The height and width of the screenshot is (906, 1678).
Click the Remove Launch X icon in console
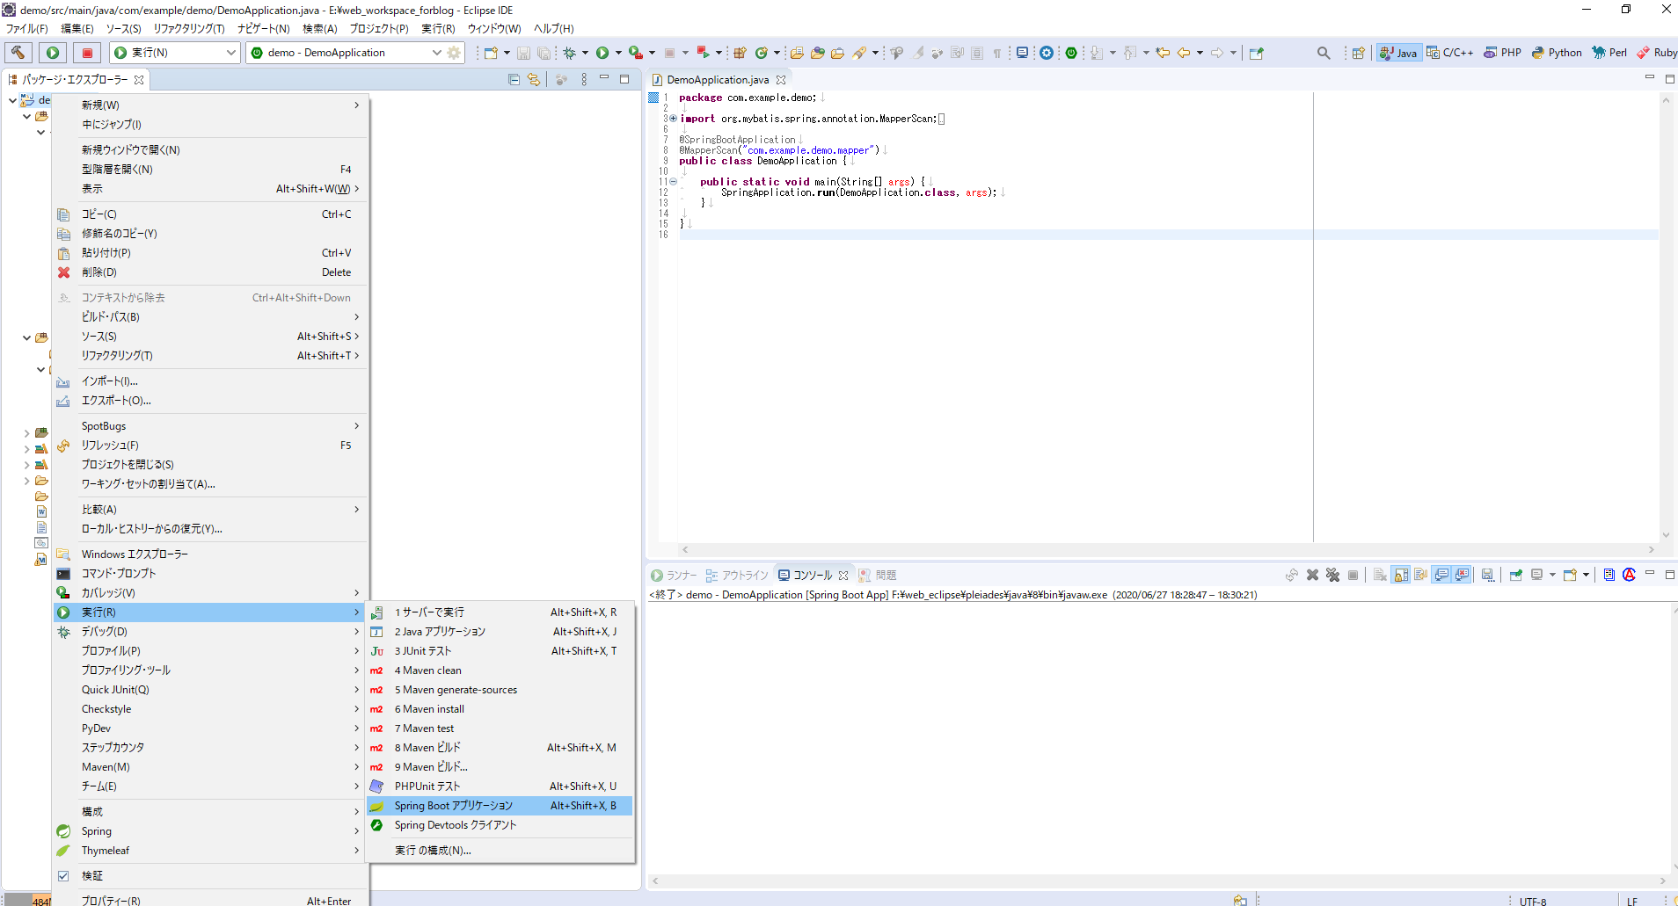point(1312,575)
